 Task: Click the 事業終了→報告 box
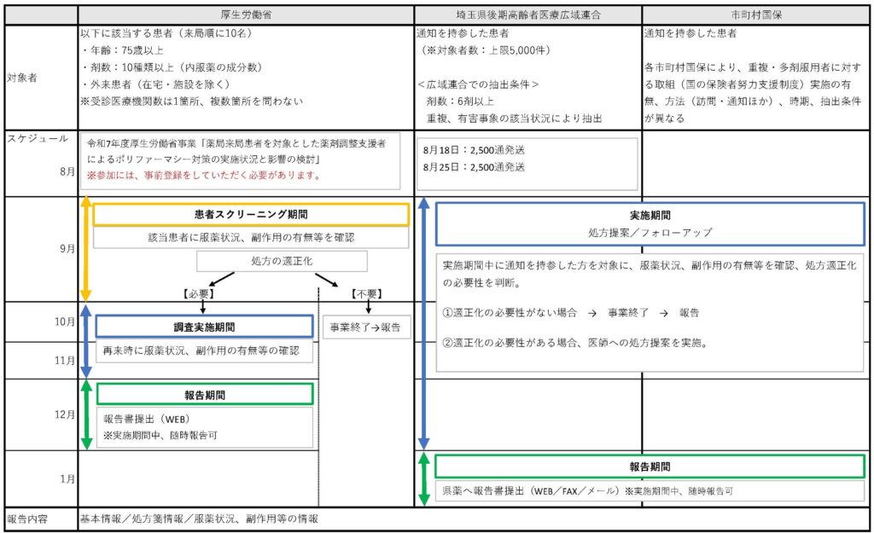click(365, 327)
